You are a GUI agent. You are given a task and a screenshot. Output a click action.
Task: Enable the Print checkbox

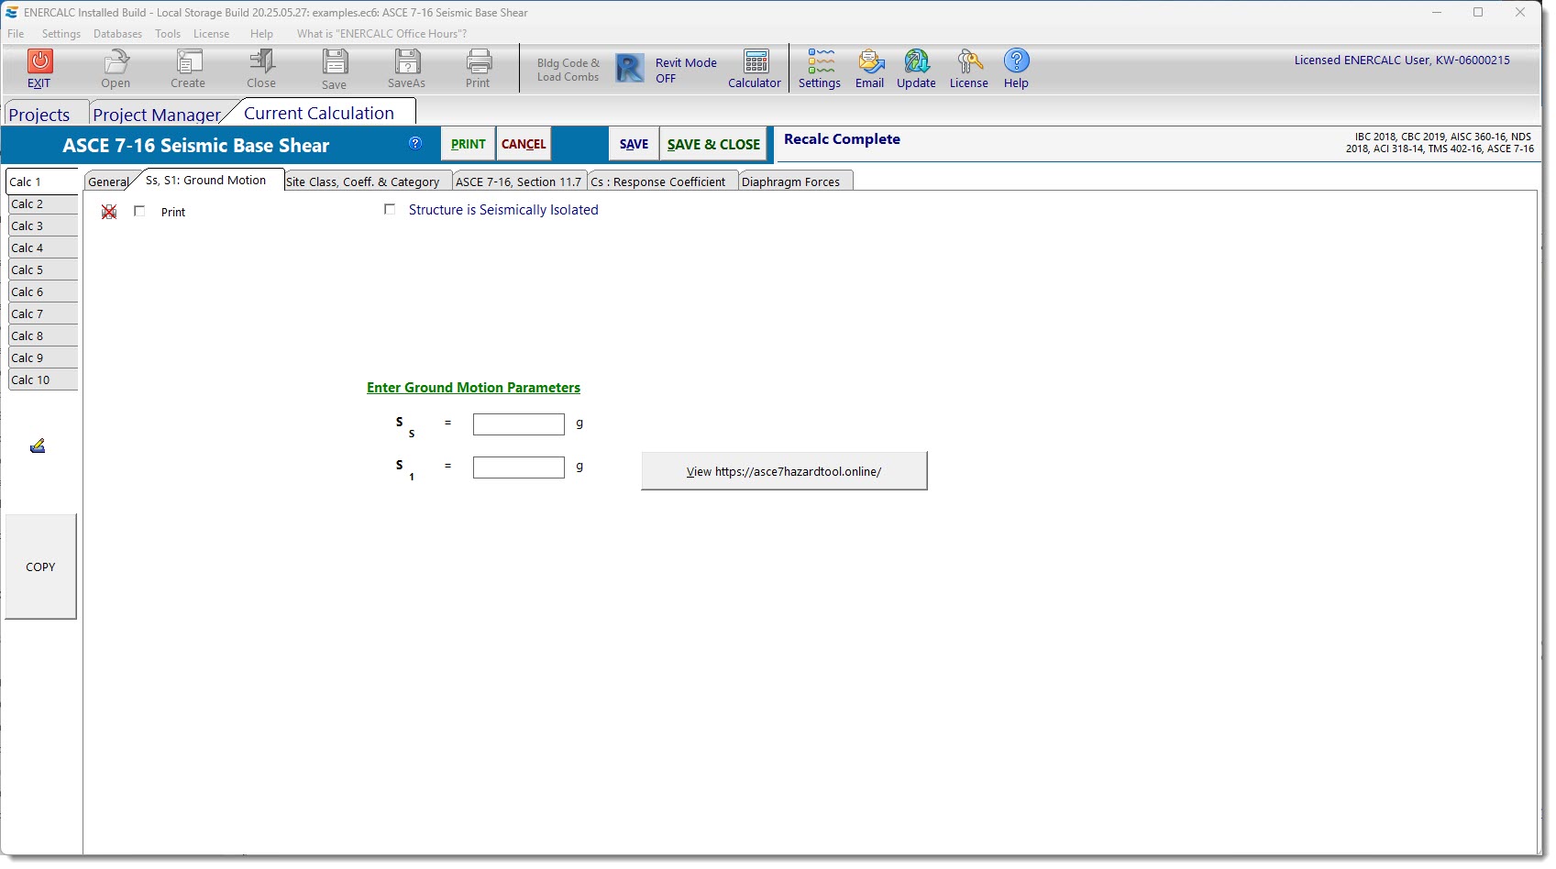coord(139,212)
